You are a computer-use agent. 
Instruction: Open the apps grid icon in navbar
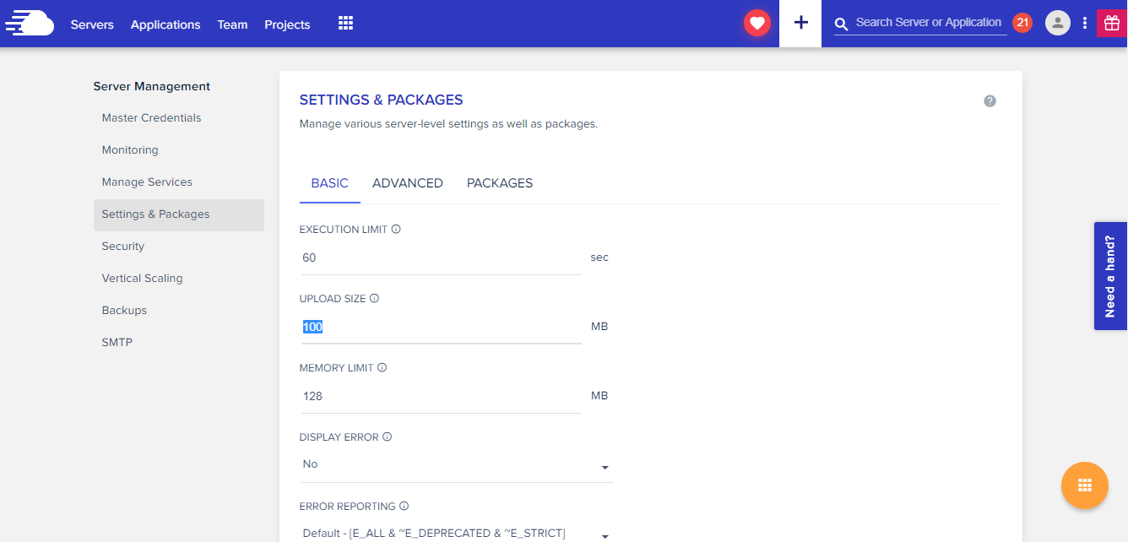(x=345, y=24)
